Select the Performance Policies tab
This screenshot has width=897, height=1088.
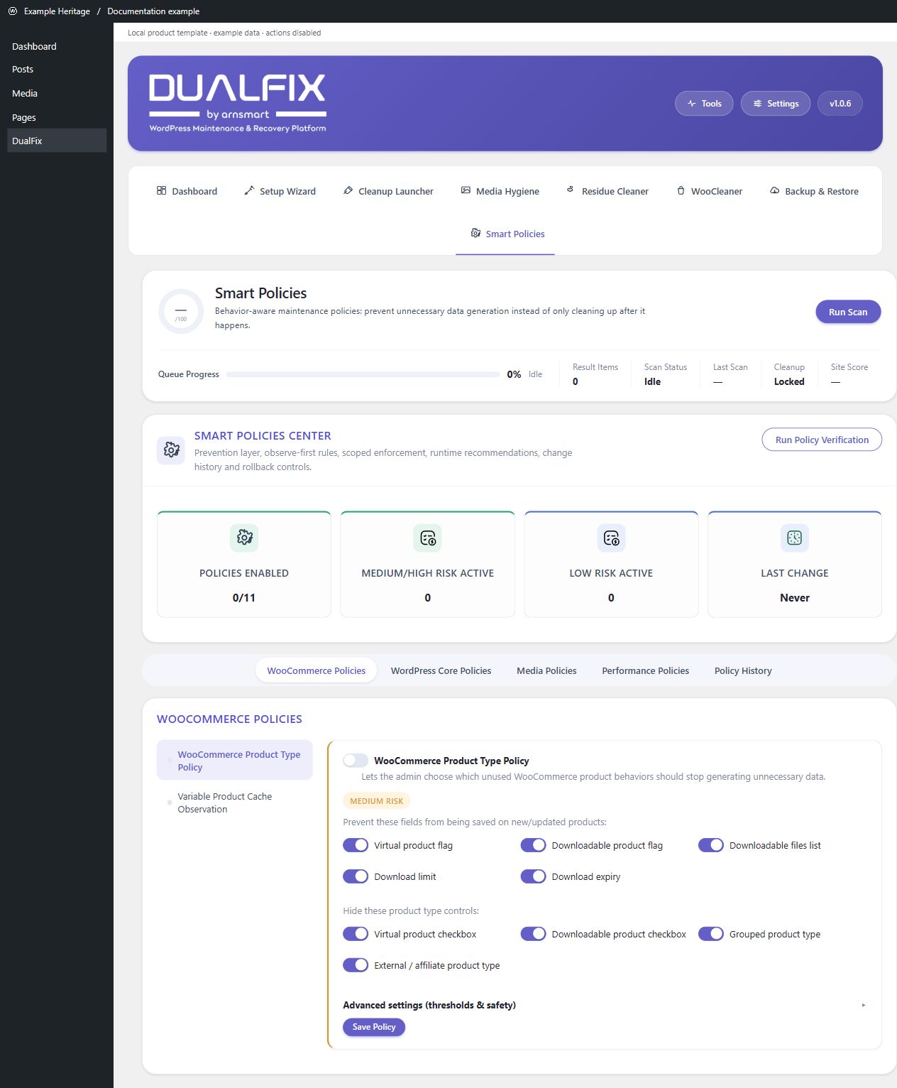[x=645, y=670]
